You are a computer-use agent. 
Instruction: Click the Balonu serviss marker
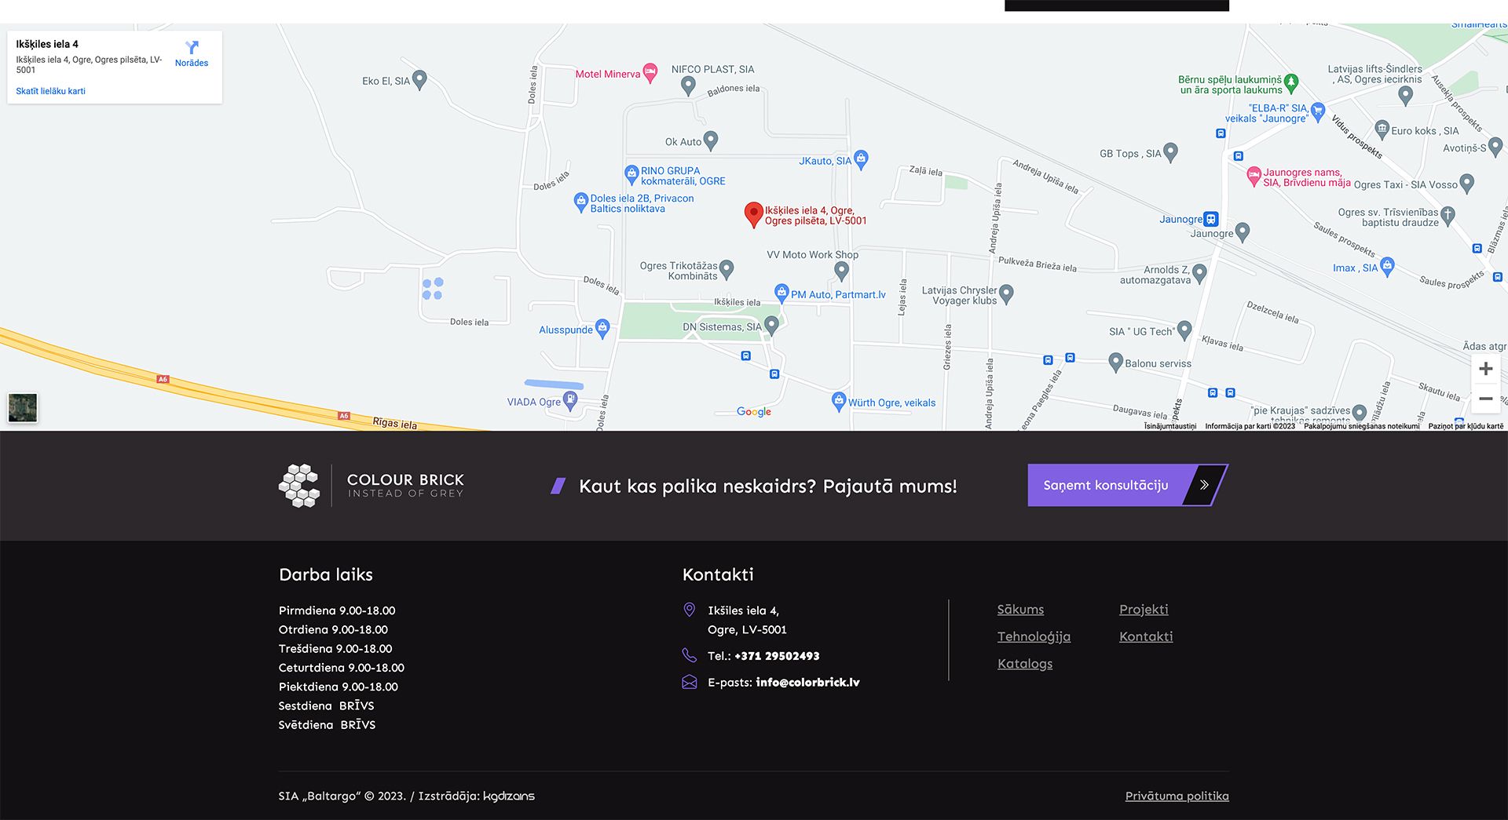(x=1115, y=362)
